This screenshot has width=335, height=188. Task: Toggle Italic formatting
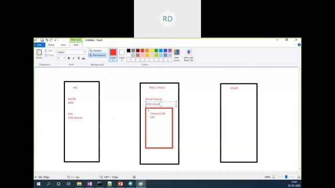pyautogui.click(x=74, y=58)
